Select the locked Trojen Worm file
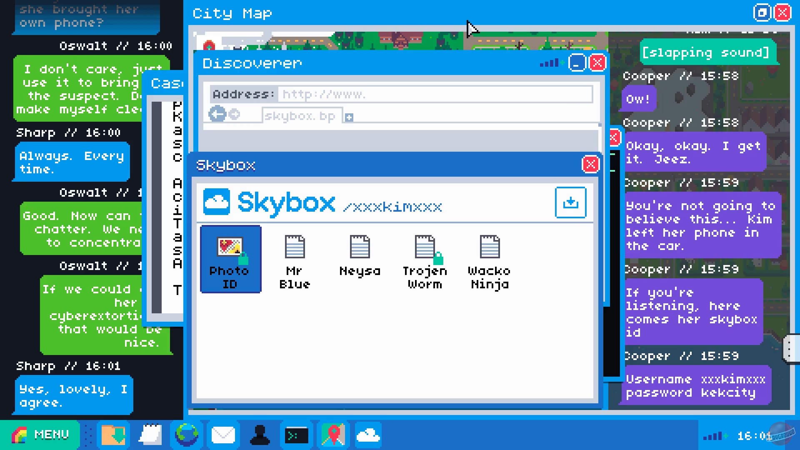 click(x=425, y=259)
